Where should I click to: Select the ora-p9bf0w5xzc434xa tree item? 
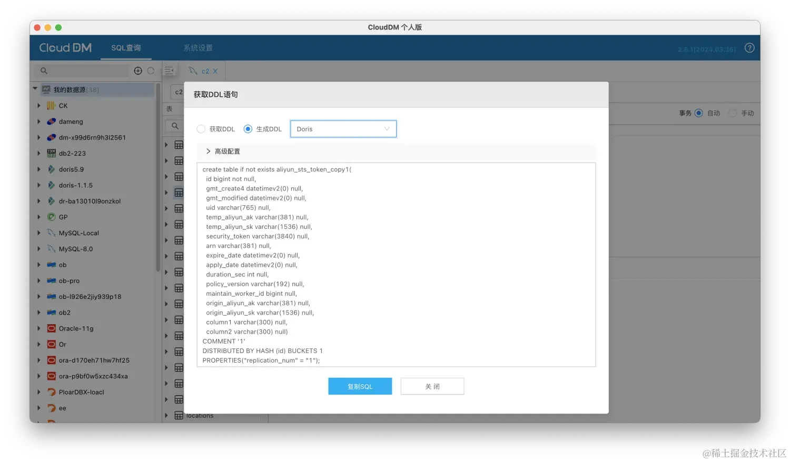tap(93, 376)
